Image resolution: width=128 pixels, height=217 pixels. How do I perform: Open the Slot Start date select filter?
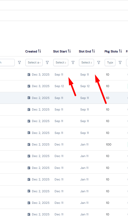(x=61, y=63)
